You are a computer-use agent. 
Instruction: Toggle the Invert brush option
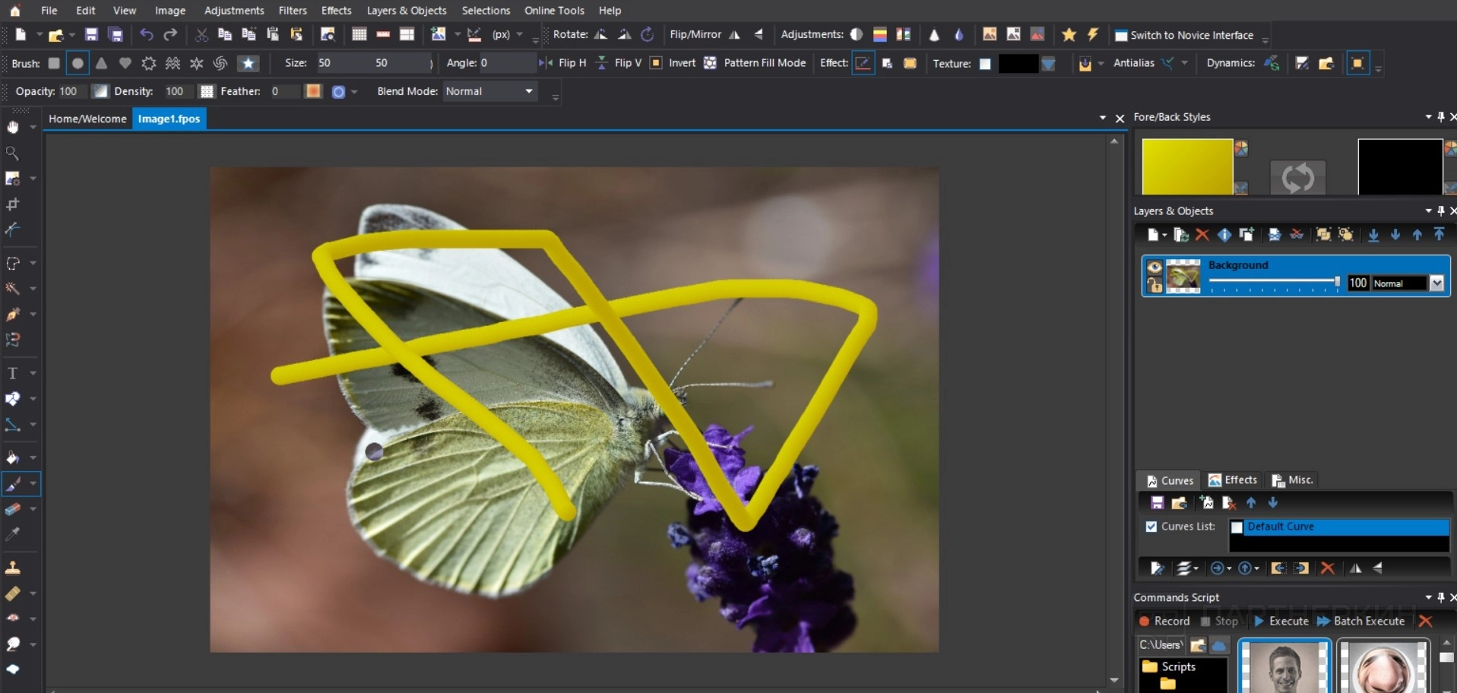coord(656,63)
